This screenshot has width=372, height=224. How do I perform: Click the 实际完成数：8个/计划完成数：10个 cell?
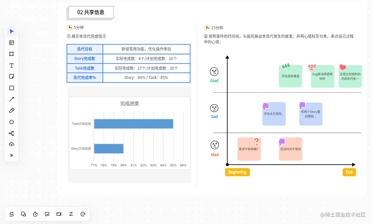[x=146, y=59]
